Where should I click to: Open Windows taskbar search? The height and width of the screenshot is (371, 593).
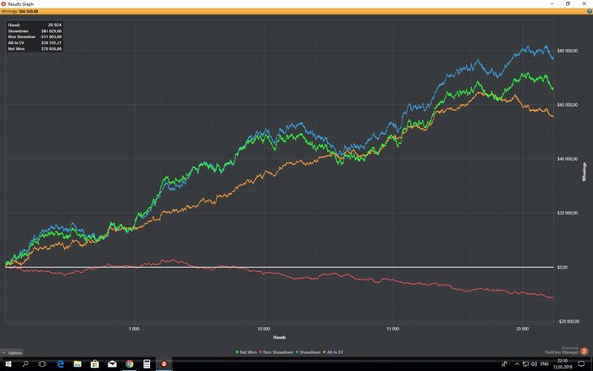pyautogui.click(x=25, y=364)
